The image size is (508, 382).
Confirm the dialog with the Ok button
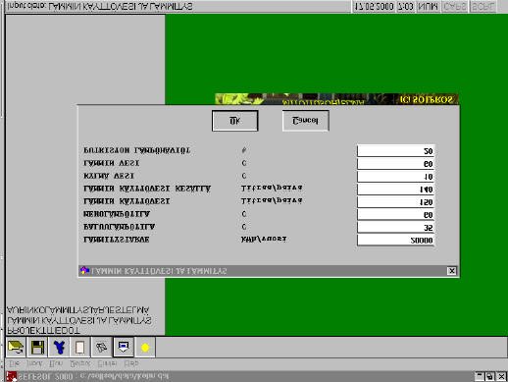235,121
